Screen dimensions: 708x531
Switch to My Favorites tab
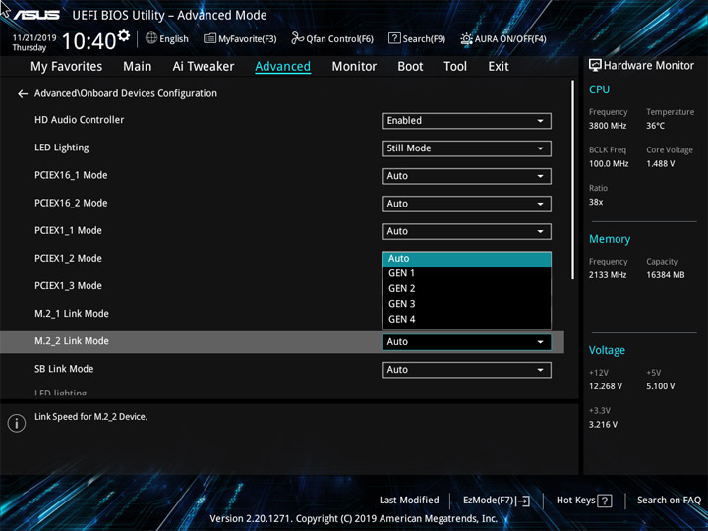tap(67, 67)
